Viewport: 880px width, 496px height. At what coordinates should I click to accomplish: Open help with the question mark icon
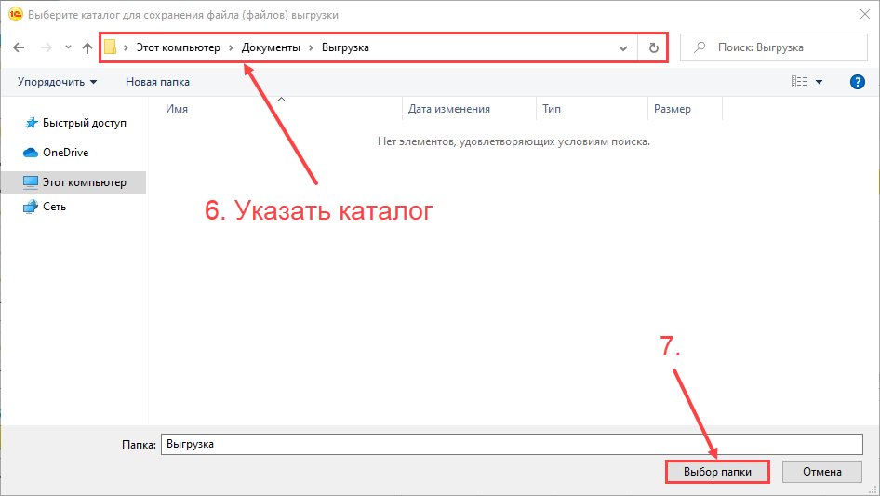857,82
